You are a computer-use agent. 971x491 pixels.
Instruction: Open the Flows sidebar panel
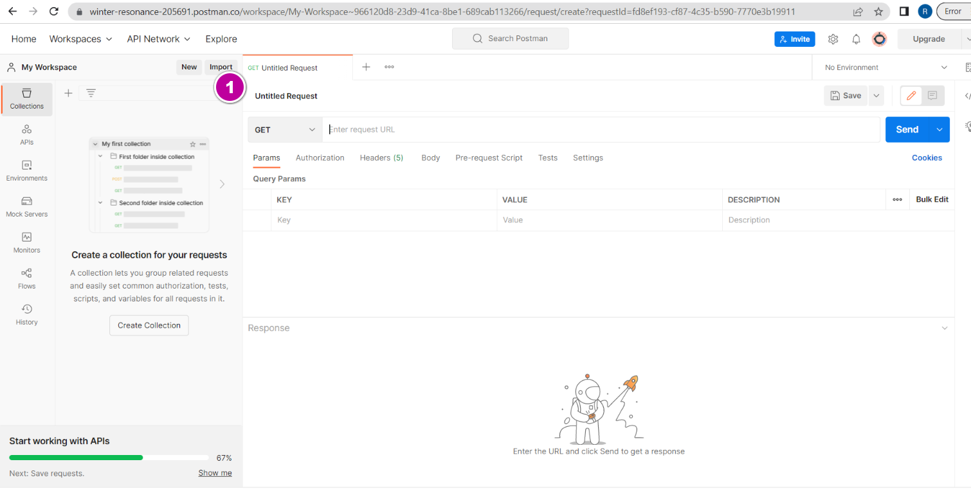pyautogui.click(x=27, y=279)
